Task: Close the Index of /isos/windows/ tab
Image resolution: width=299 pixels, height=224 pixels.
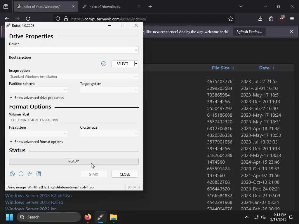Action: [x=73, y=7]
